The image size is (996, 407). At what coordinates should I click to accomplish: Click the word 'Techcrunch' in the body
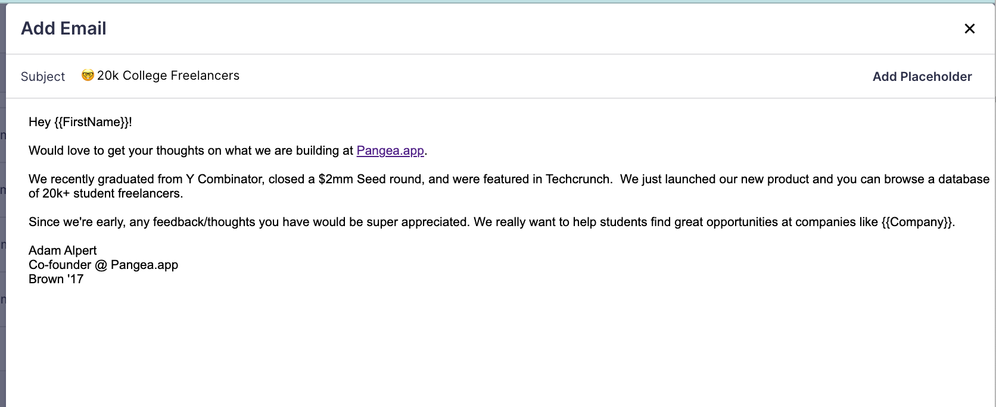tap(578, 179)
